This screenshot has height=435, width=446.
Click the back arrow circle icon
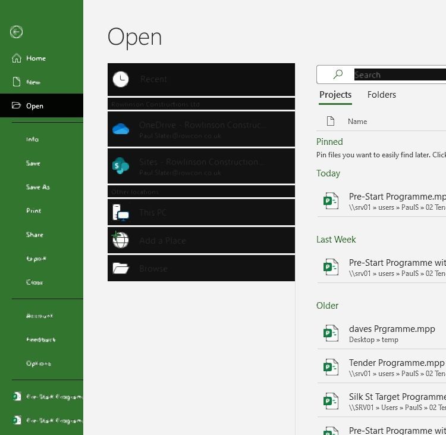tap(16, 32)
